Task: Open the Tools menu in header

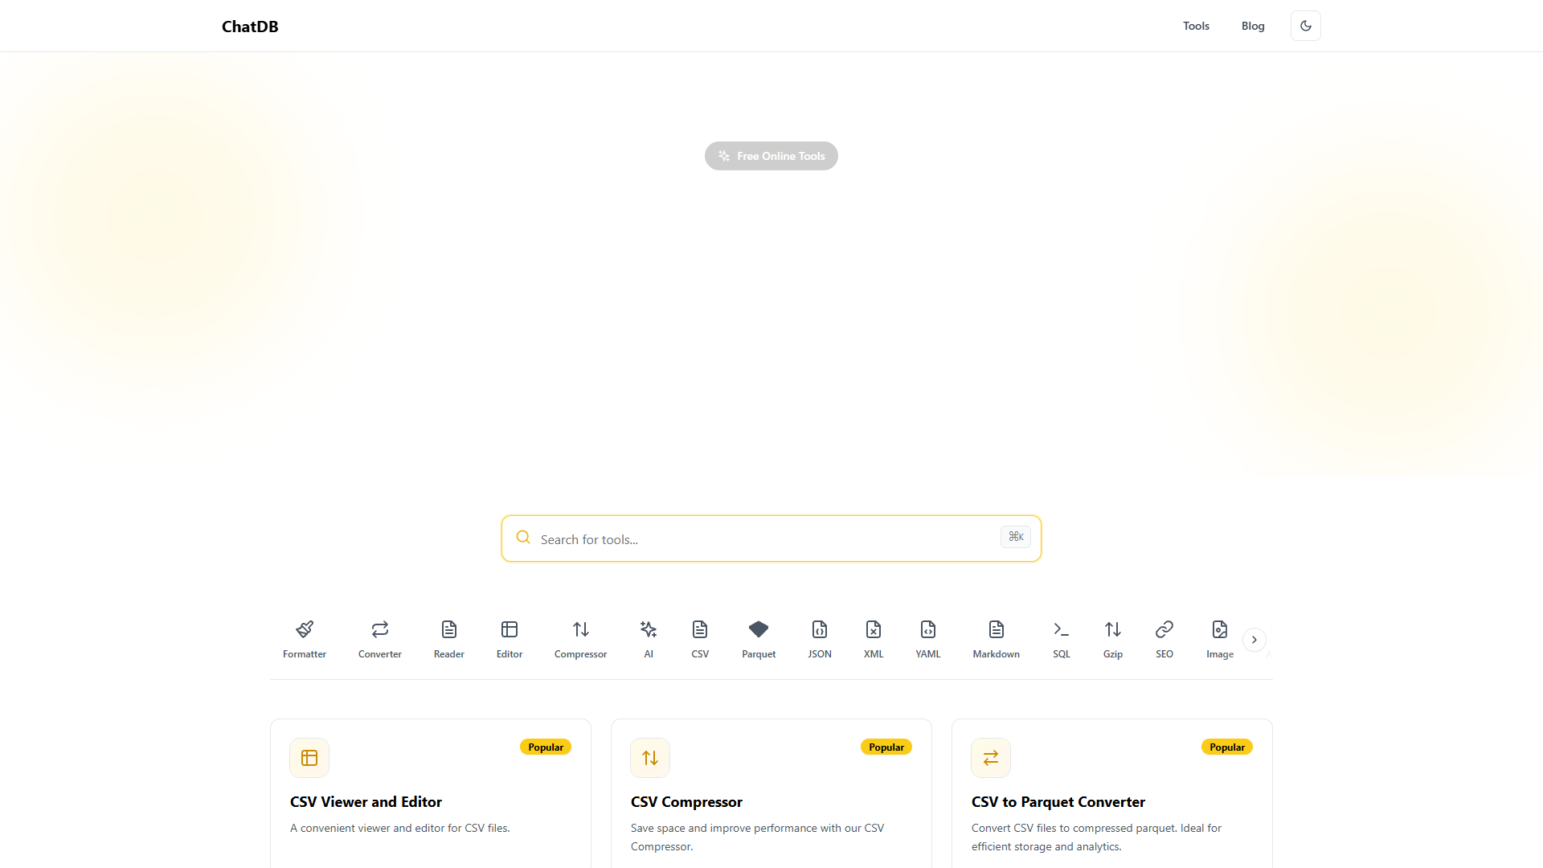Action: (1196, 26)
